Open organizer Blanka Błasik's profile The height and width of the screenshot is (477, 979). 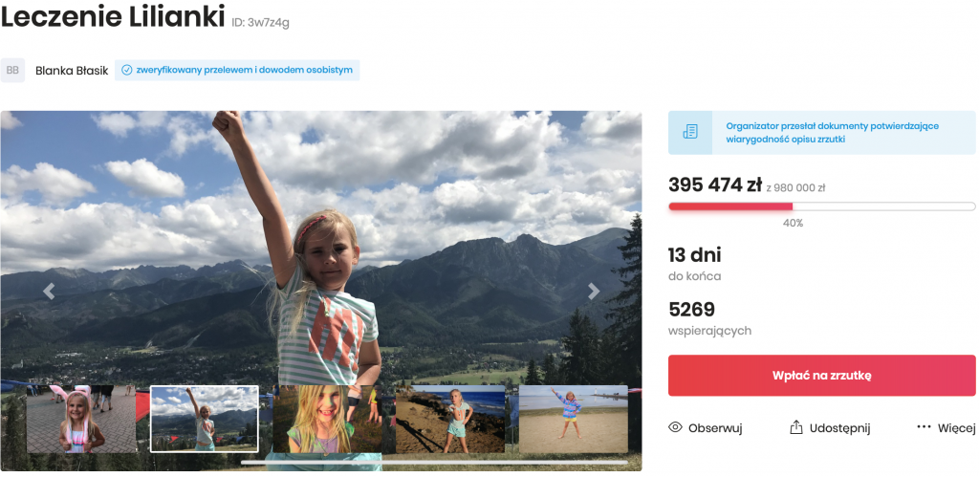coord(72,70)
